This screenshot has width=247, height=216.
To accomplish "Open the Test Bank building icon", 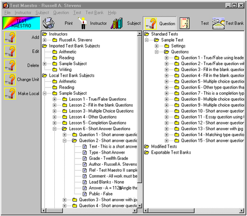I will 218,23.
